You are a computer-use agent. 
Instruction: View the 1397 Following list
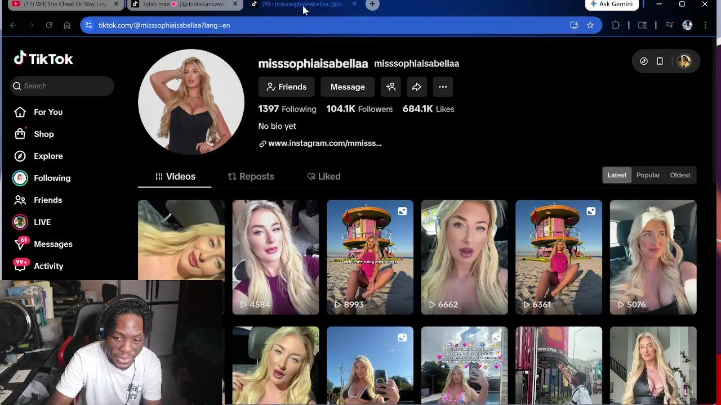287,109
